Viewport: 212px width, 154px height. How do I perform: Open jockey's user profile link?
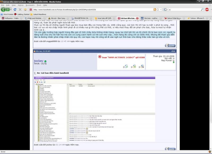(39, 61)
